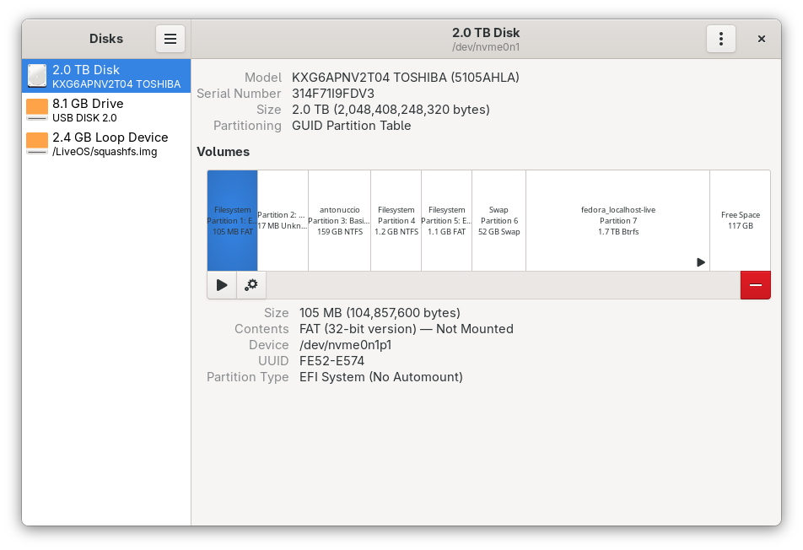This screenshot has height=550, width=803.
Task: Select Partition 2 17 MB Unknown volume
Action: pos(283,220)
